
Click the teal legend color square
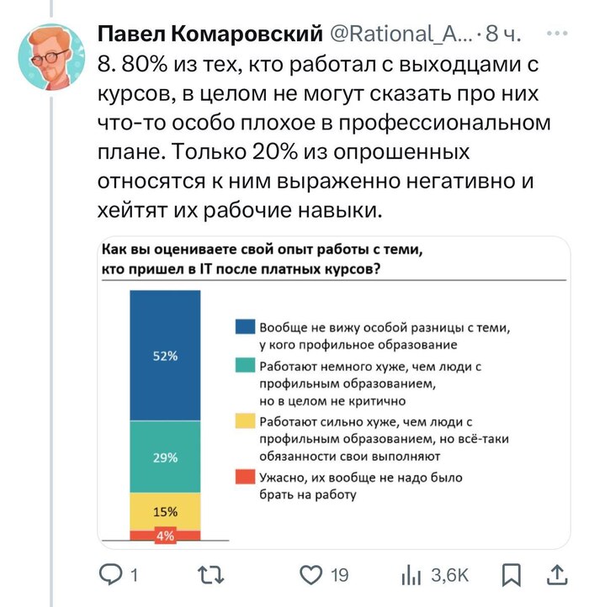coord(246,366)
